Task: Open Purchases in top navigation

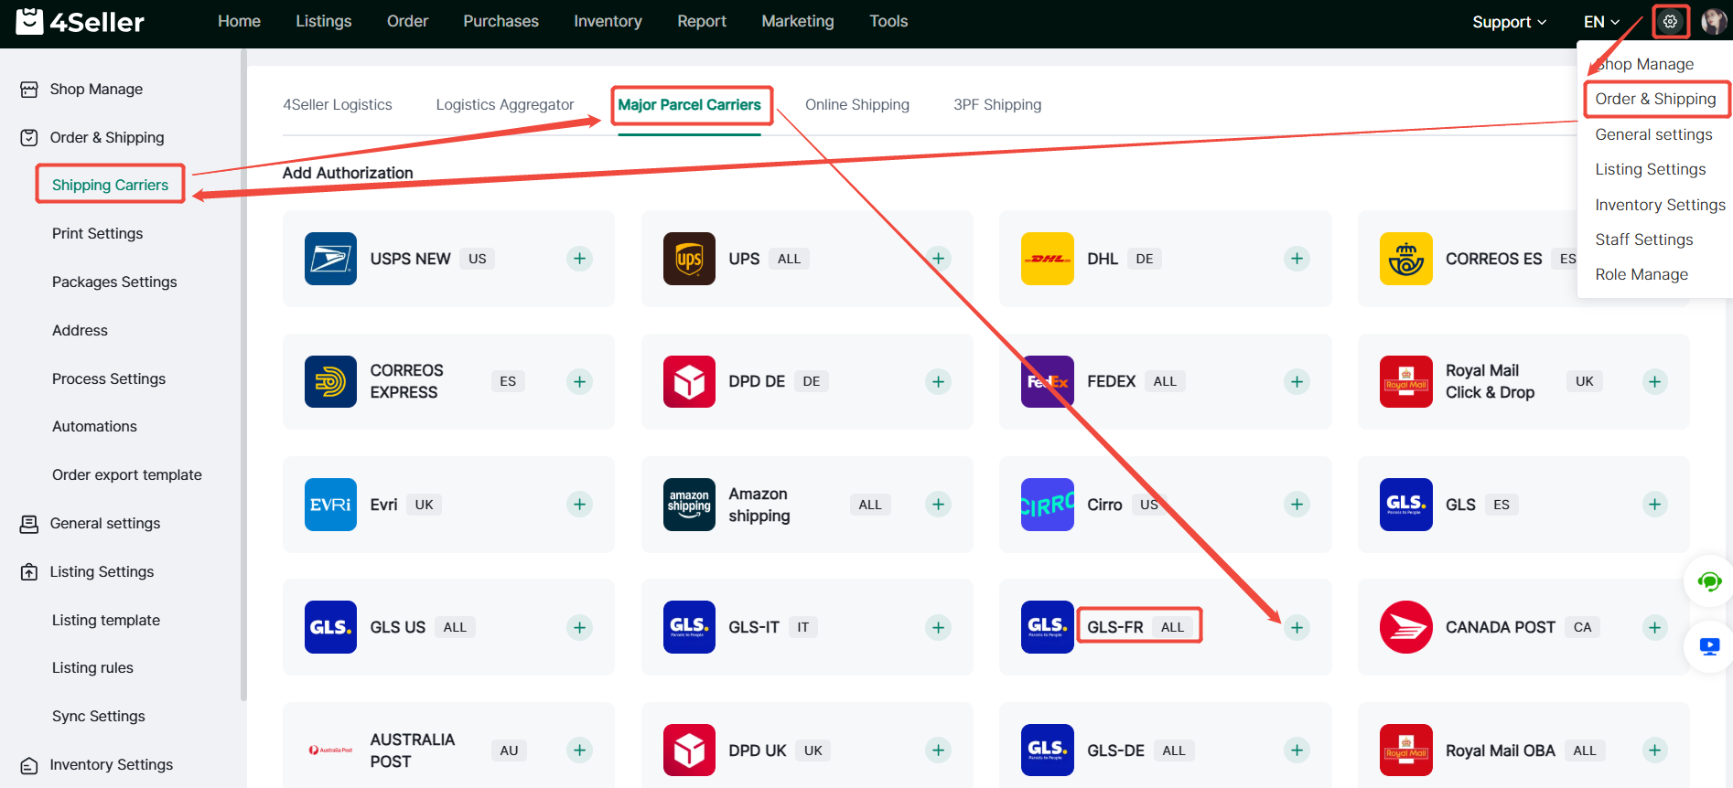Action: point(501,21)
